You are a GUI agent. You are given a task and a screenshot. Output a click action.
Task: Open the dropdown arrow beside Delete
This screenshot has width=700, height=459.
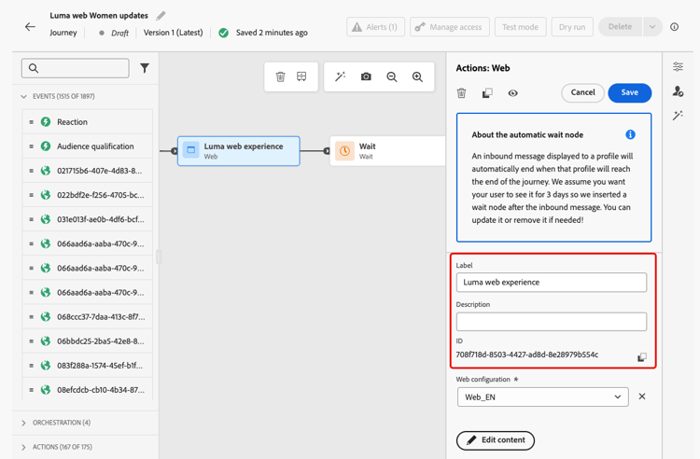click(x=652, y=27)
